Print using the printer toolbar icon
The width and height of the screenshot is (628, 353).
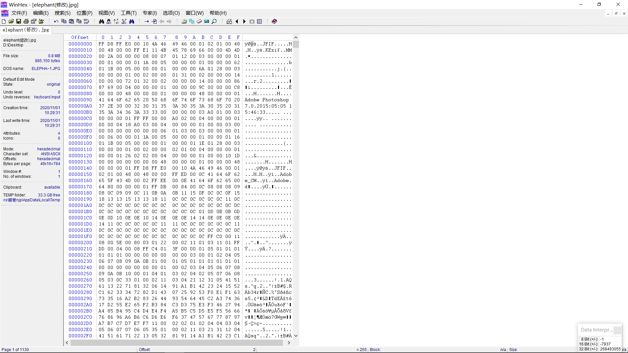tap(26, 22)
